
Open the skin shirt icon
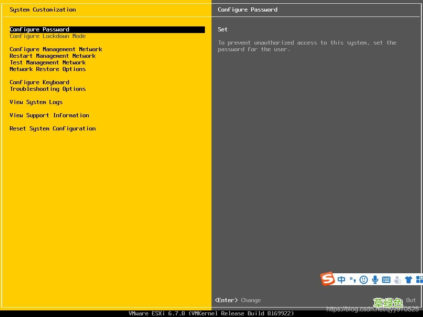click(x=409, y=280)
